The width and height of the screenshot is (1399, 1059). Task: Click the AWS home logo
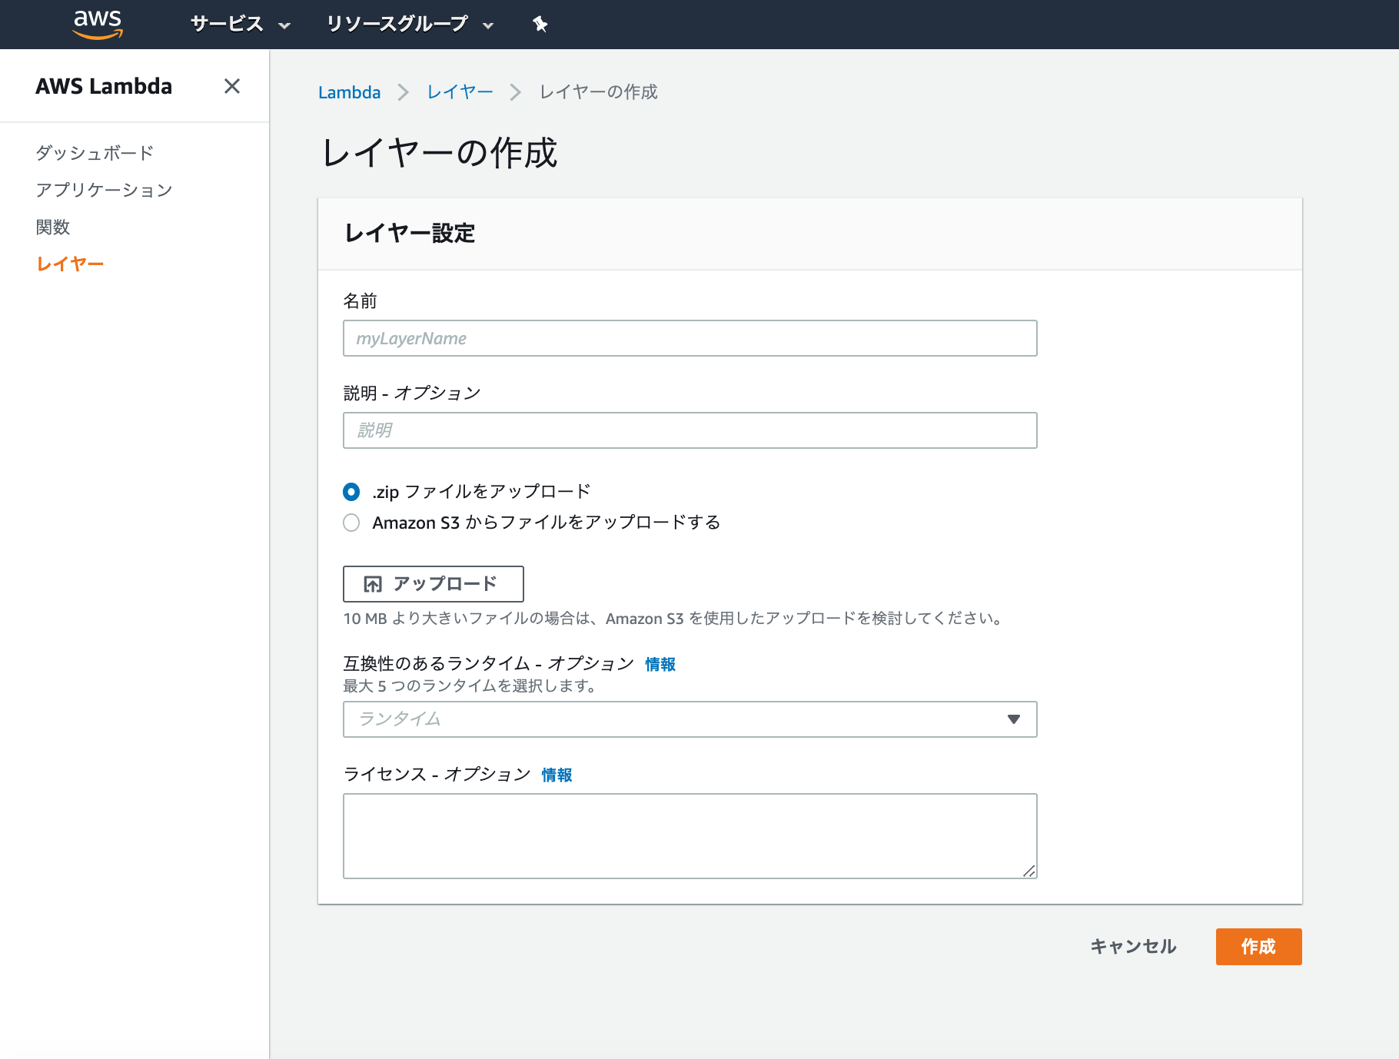coord(98,24)
